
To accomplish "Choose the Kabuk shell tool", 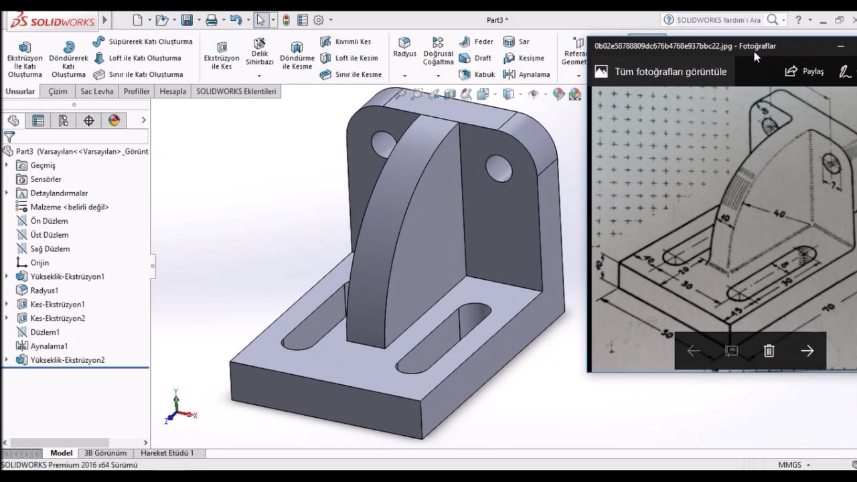I will tap(477, 74).
